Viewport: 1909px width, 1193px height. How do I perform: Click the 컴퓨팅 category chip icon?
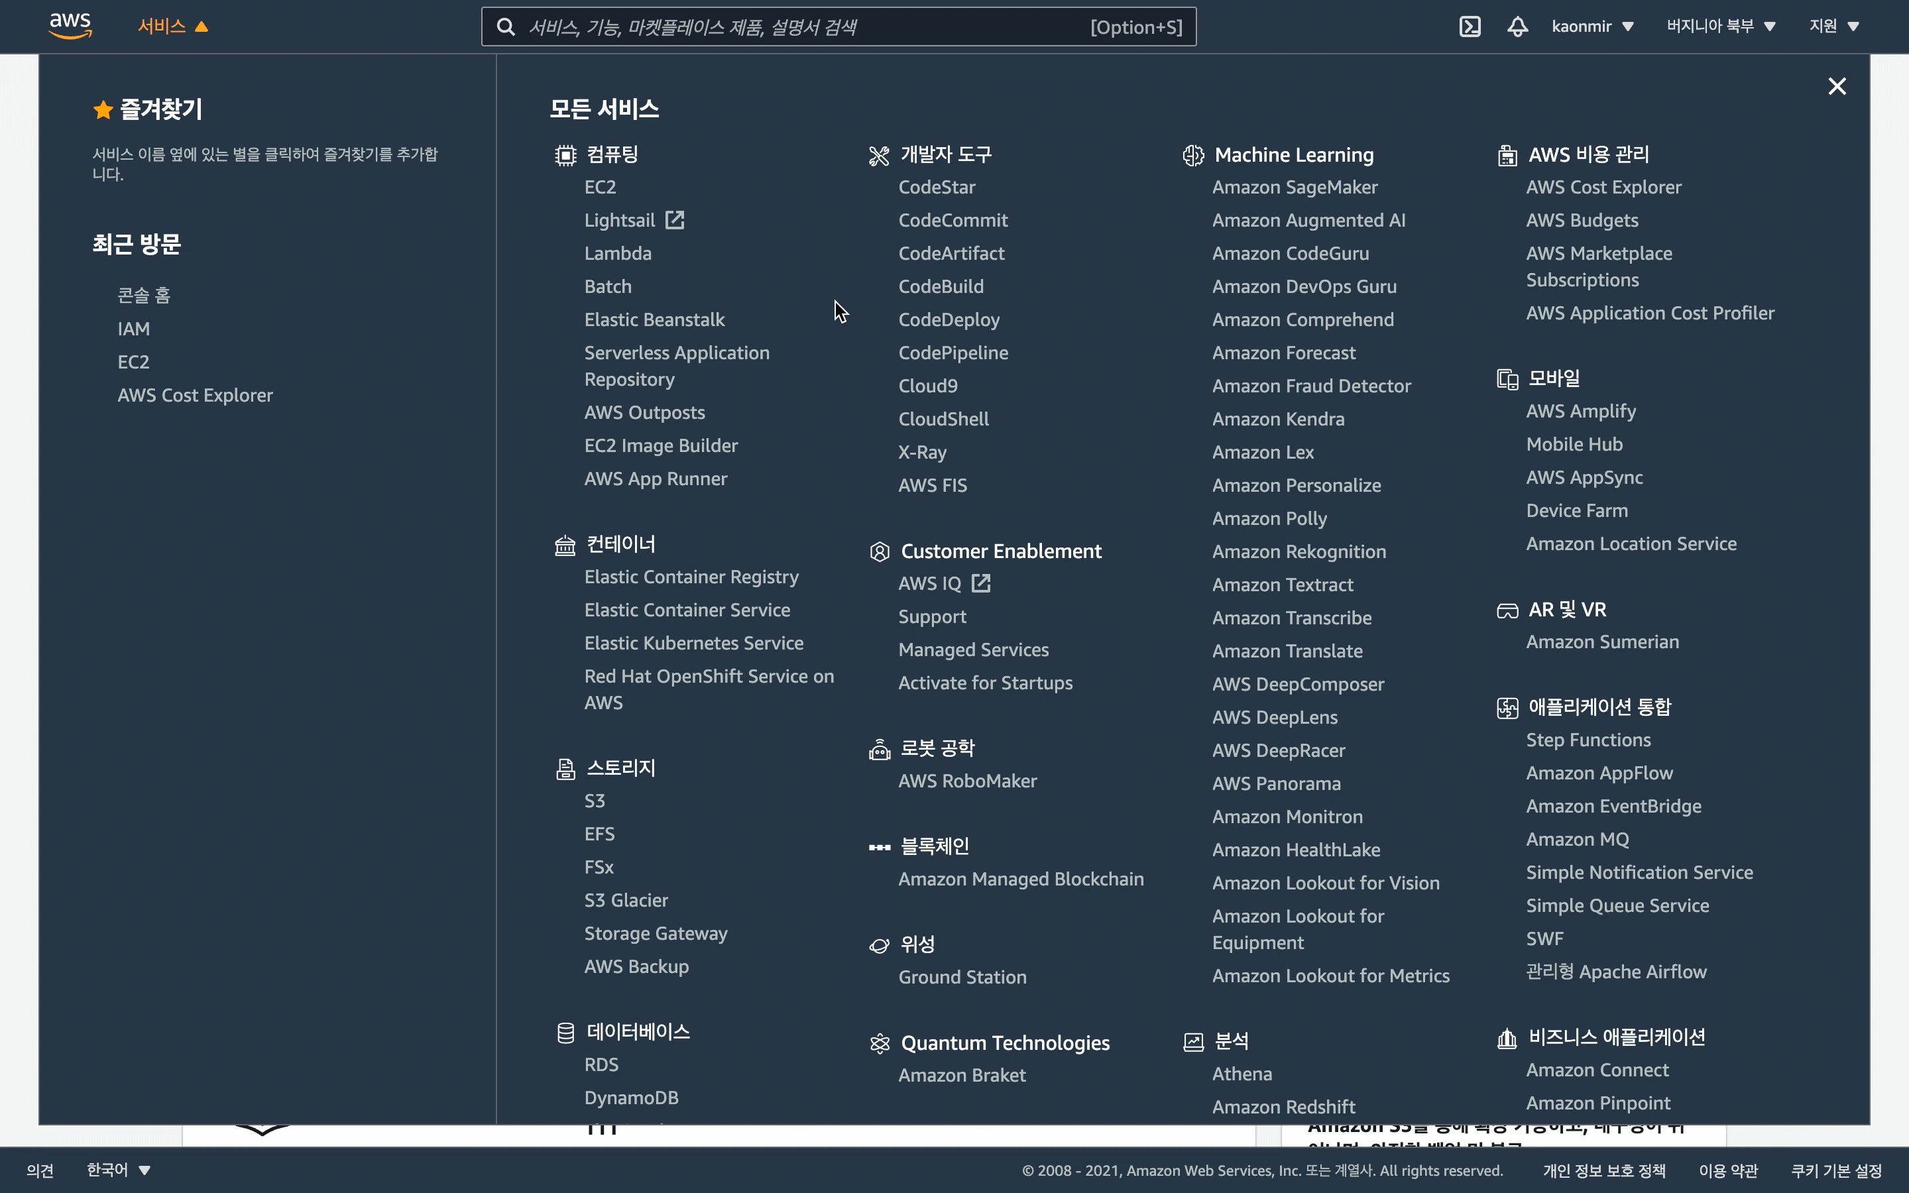(x=565, y=156)
